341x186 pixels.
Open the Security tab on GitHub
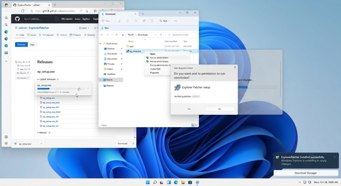tap(90, 35)
